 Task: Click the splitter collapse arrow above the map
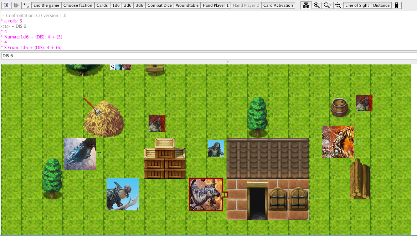pos(227,62)
